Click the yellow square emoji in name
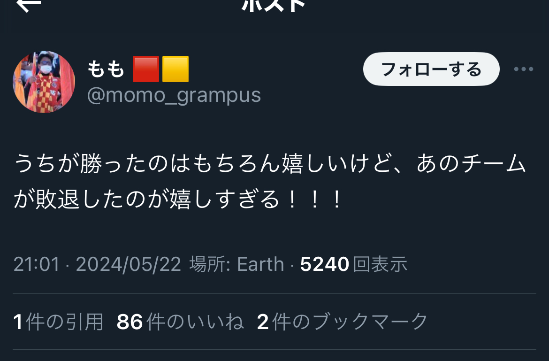Image resolution: width=549 pixels, height=361 pixels. point(175,69)
